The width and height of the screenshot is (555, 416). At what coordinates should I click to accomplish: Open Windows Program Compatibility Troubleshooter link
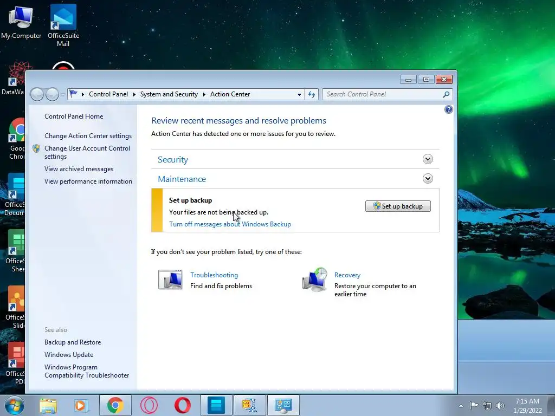87,372
